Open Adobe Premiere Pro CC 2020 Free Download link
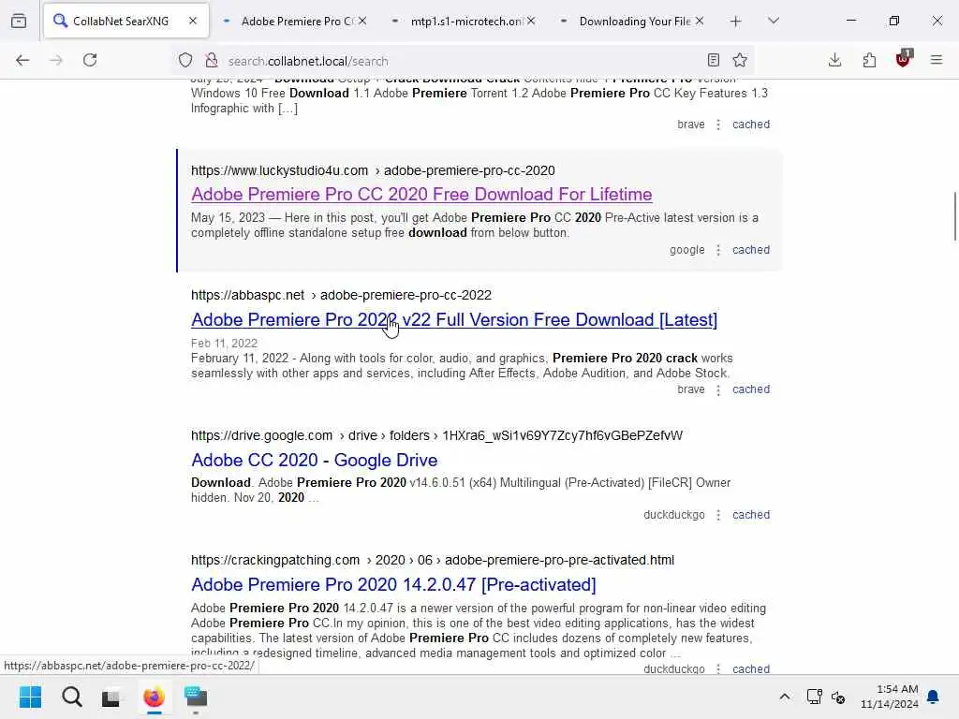Viewport: 959px width, 719px height. [421, 195]
